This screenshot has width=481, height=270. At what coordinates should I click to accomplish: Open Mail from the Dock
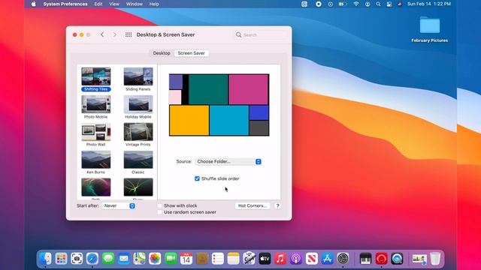pyautogui.click(x=123, y=259)
